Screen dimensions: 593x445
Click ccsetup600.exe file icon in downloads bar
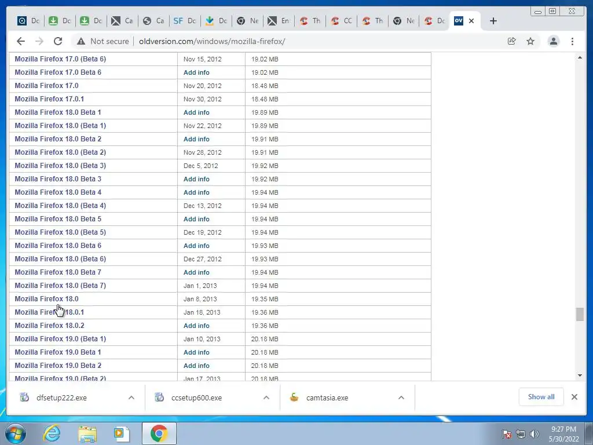160,397
